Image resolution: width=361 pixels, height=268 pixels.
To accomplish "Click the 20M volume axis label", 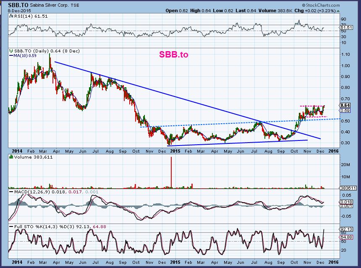I will pos(345,165).
